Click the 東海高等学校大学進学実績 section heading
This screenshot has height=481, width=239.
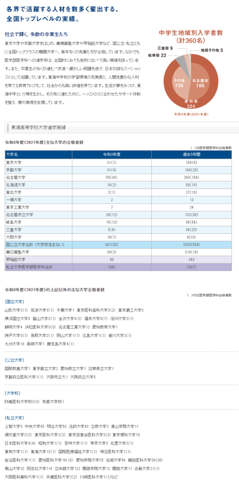39,127
